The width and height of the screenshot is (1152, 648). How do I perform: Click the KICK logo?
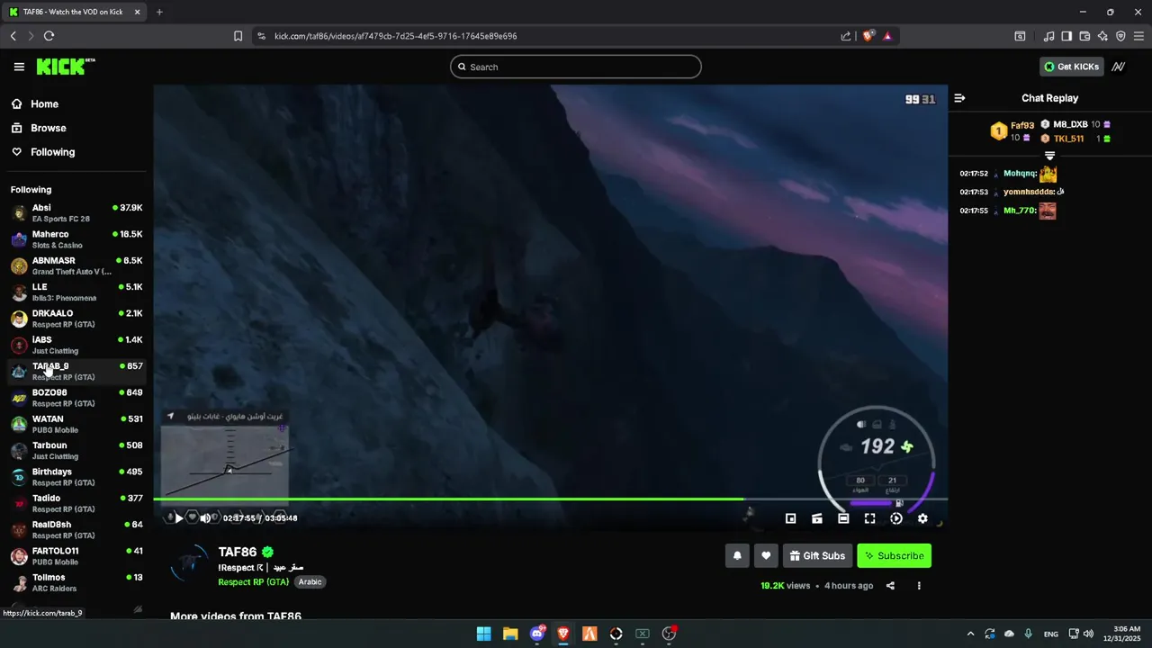coord(65,67)
